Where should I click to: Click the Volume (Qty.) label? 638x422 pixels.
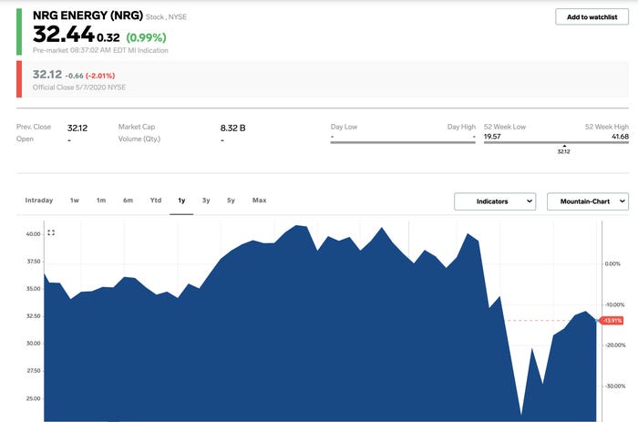[139, 139]
